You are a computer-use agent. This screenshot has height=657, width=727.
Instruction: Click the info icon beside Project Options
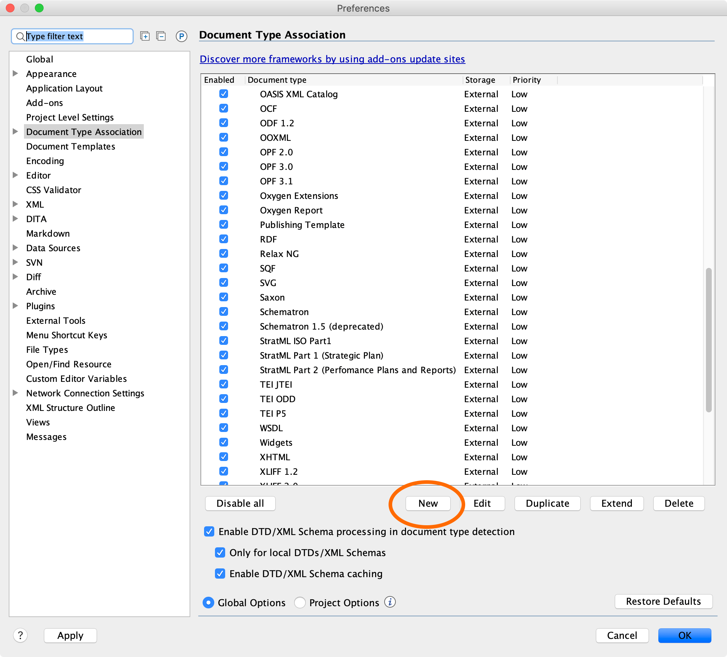pos(390,602)
